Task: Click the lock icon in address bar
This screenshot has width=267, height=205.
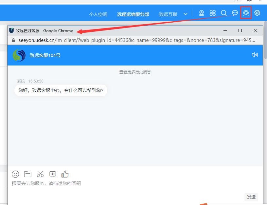Action: [13, 40]
